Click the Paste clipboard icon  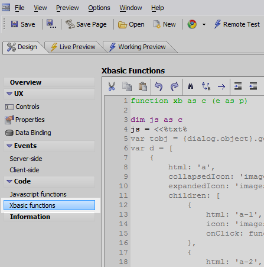click(x=143, y=86)
